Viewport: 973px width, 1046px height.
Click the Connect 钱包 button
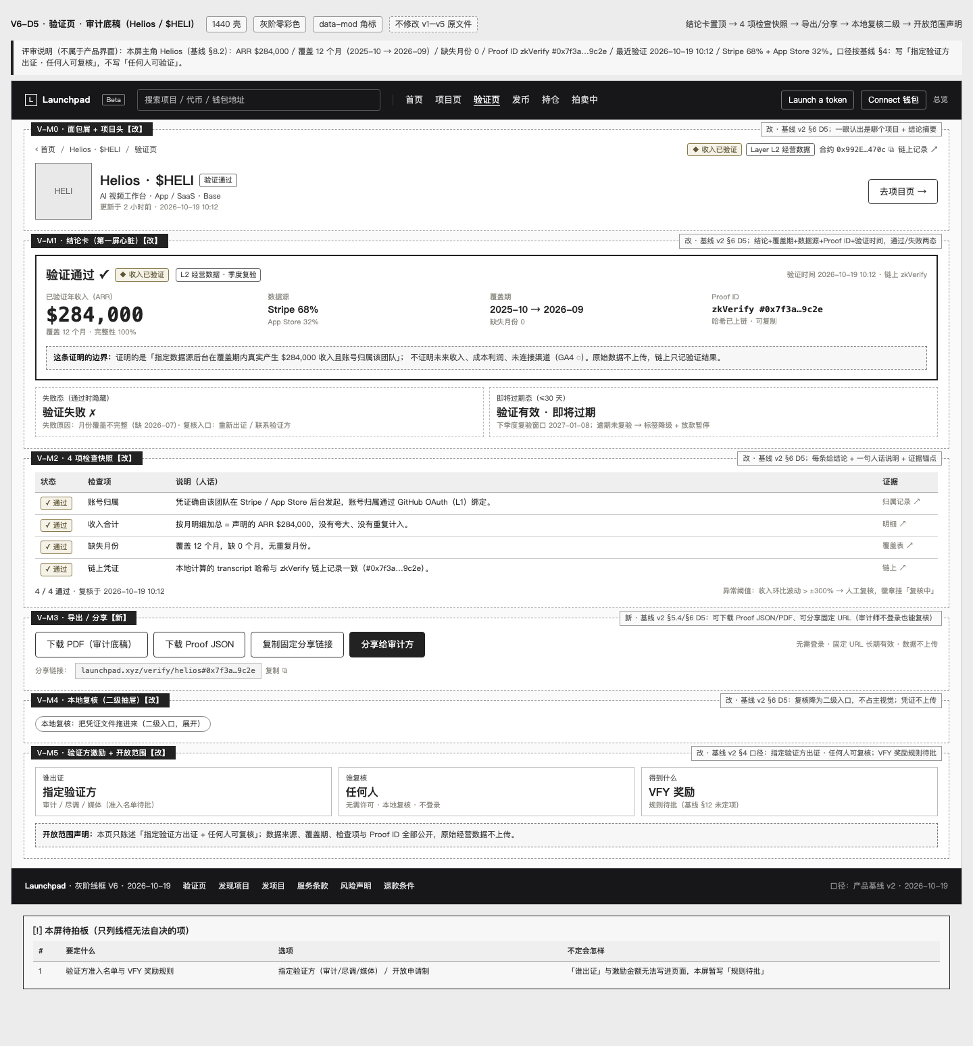click(x=893, y=100)
